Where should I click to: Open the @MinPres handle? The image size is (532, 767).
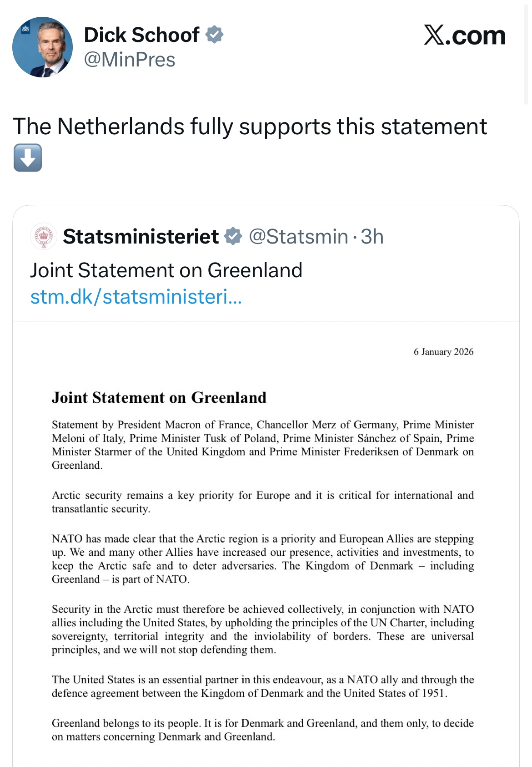point(130,60)
